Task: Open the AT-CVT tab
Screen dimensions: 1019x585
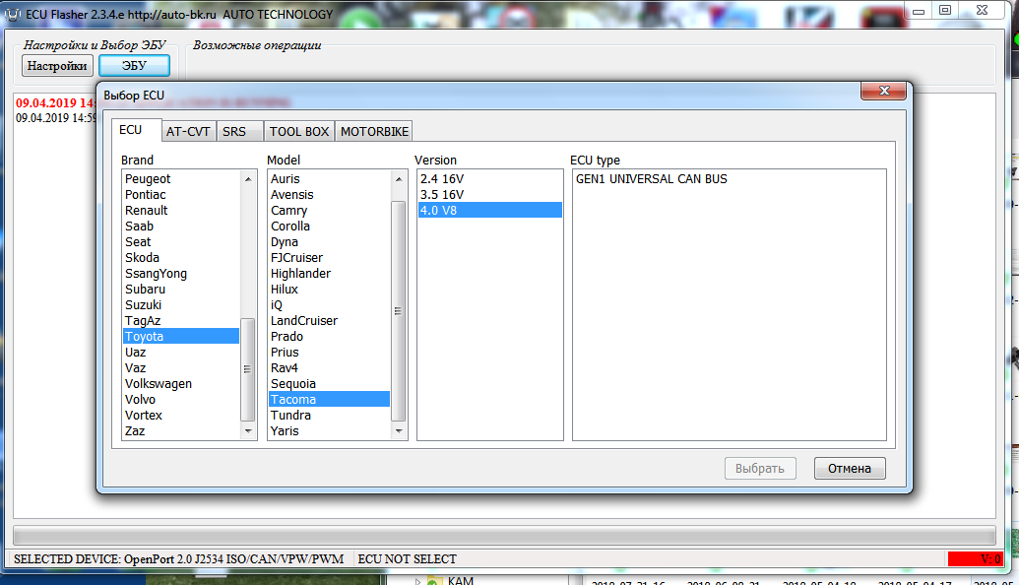Action: pyautogui.click(x=188, y=131)
